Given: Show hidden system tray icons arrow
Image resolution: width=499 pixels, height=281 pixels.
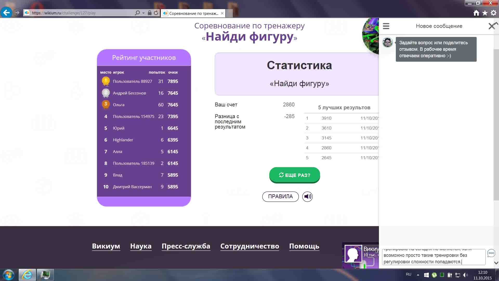Looking at the screenshot, I should 418,275.
